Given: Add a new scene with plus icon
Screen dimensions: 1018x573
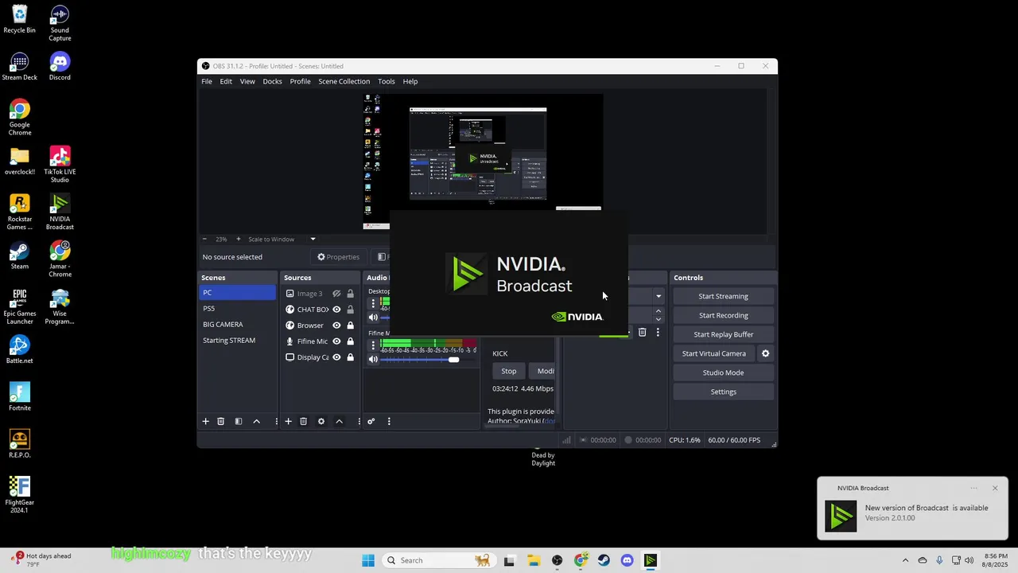Looking at the screenshot, I should pos(205,421).
